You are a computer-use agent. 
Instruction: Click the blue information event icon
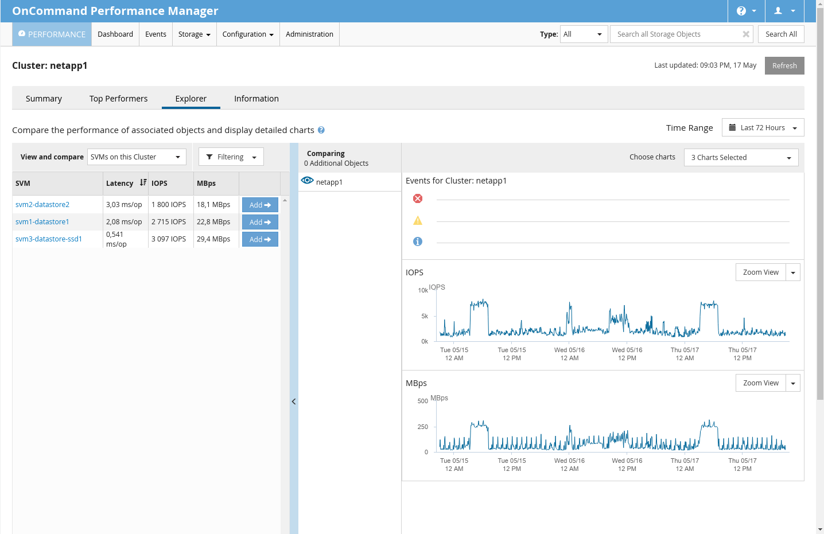pyautogui.click(x=418, y=241)
